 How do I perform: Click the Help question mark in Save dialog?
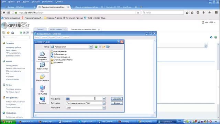click(x=118, y=42)
